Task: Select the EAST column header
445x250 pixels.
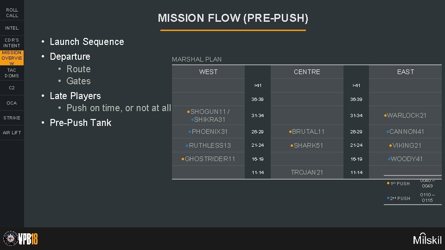Action: pos(405,72)
